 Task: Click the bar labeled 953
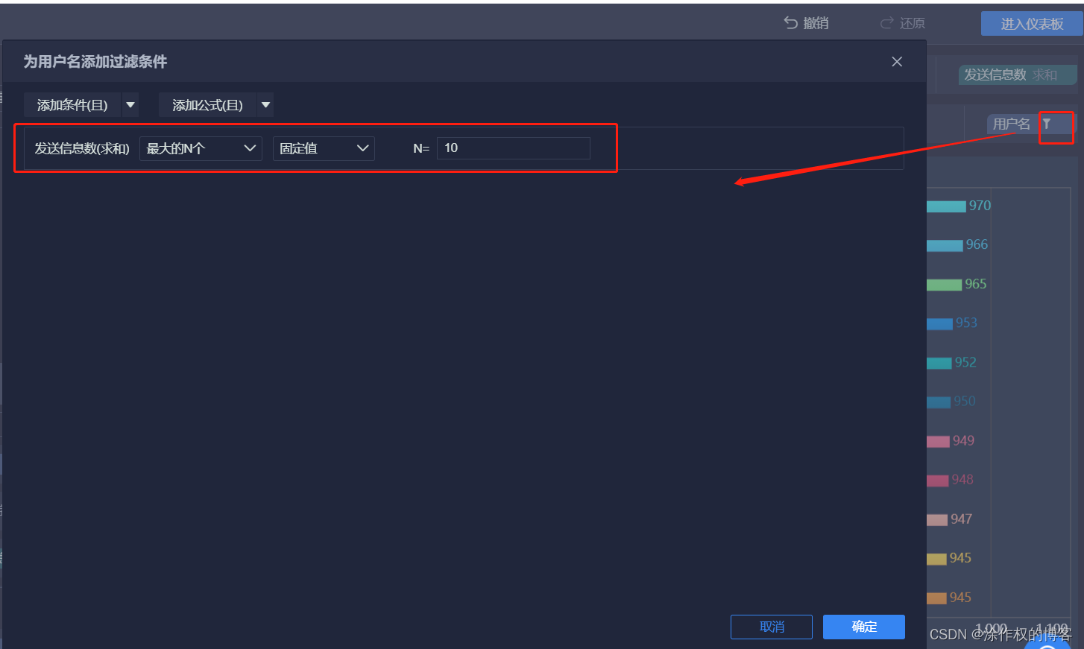click(x=939, y=323)
